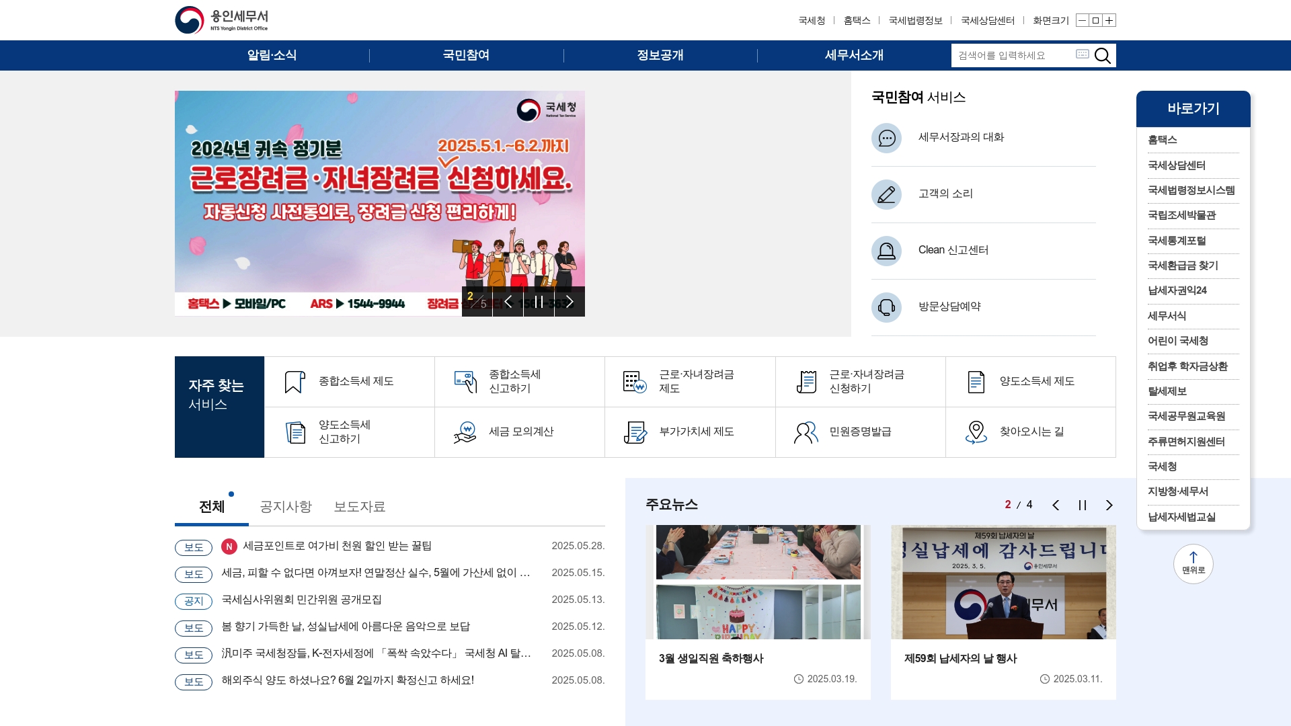Open 세금포인트로 여가비 천원 할인 article
The width and height of the screenshot is (1291, 726).
pos(337,546)
